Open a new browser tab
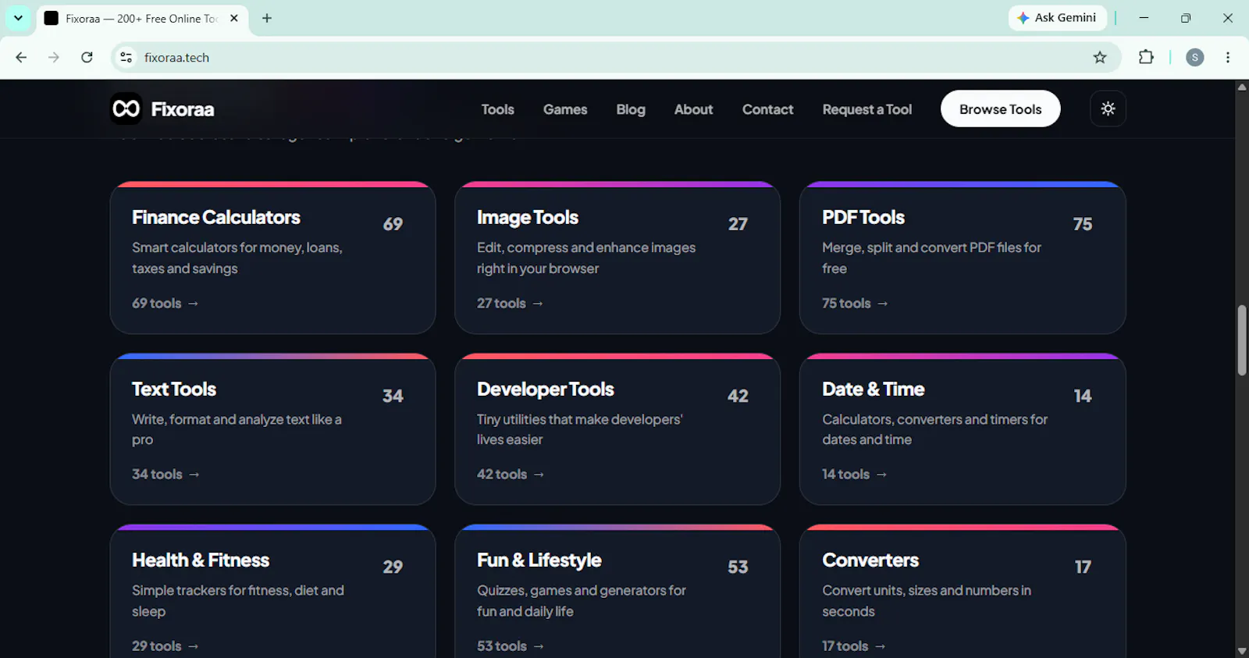 click(267, 18)
